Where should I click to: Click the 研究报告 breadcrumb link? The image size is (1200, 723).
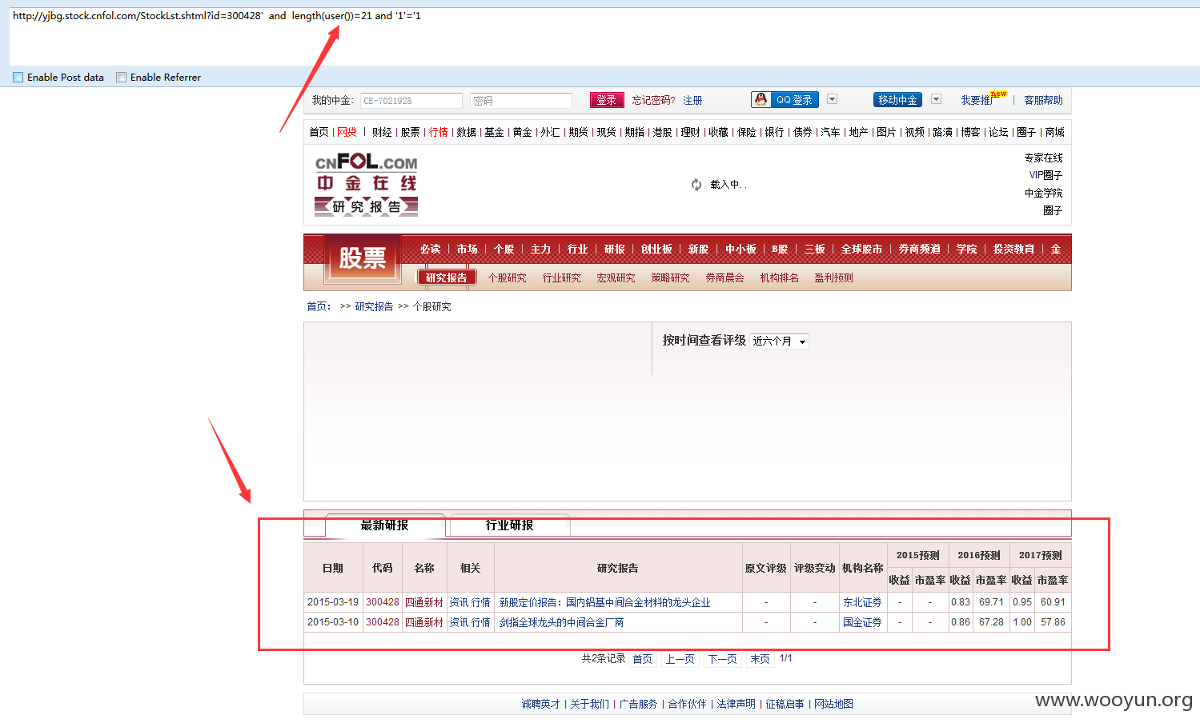tap(375, 306)
